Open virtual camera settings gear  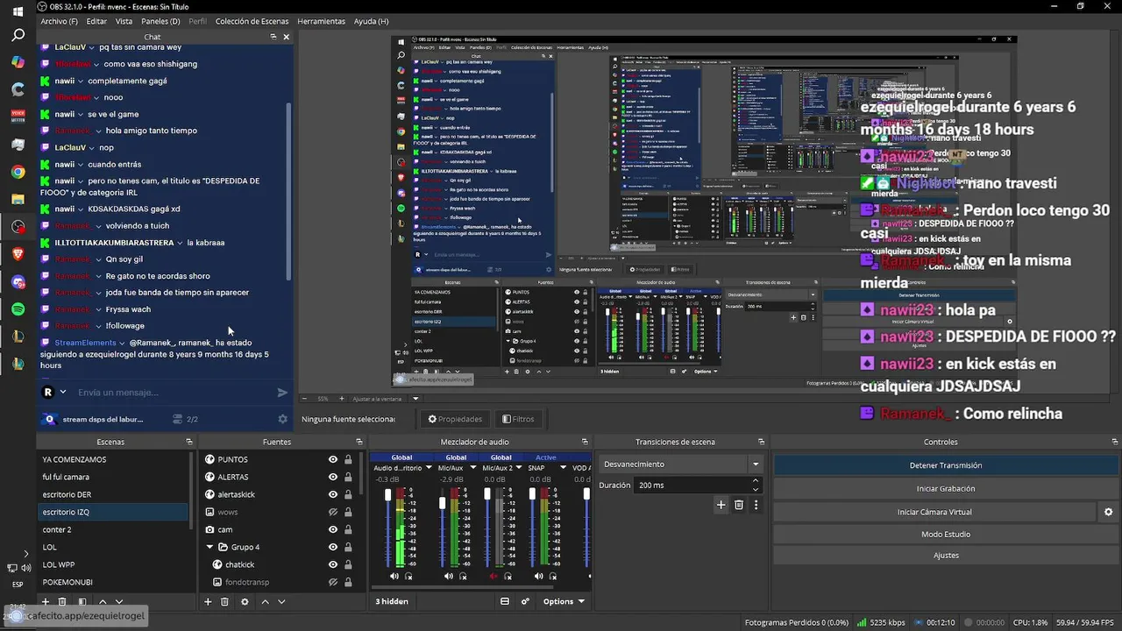pos(1108,512)
